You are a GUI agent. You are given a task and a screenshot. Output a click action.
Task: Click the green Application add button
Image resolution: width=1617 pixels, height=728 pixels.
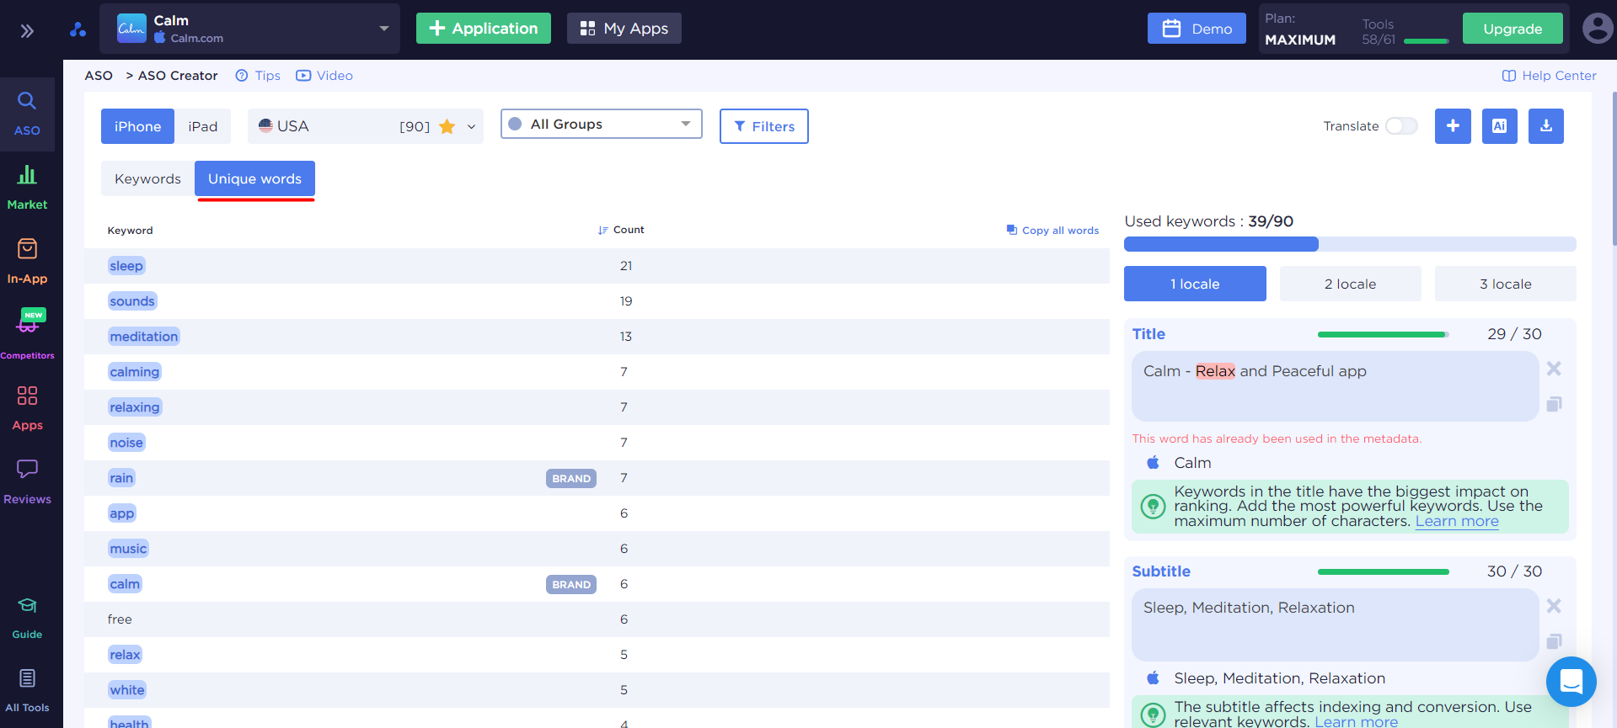[x=484, y=28]
